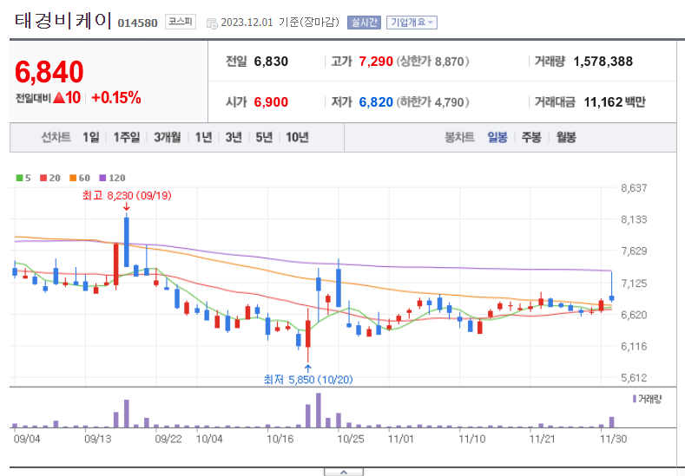Screen dimensions: 685x476
Task: Click the 11/30 date axis label
Action: [613, 439]
